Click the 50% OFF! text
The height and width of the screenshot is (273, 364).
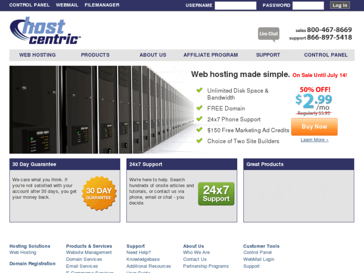tap(315, 90)
